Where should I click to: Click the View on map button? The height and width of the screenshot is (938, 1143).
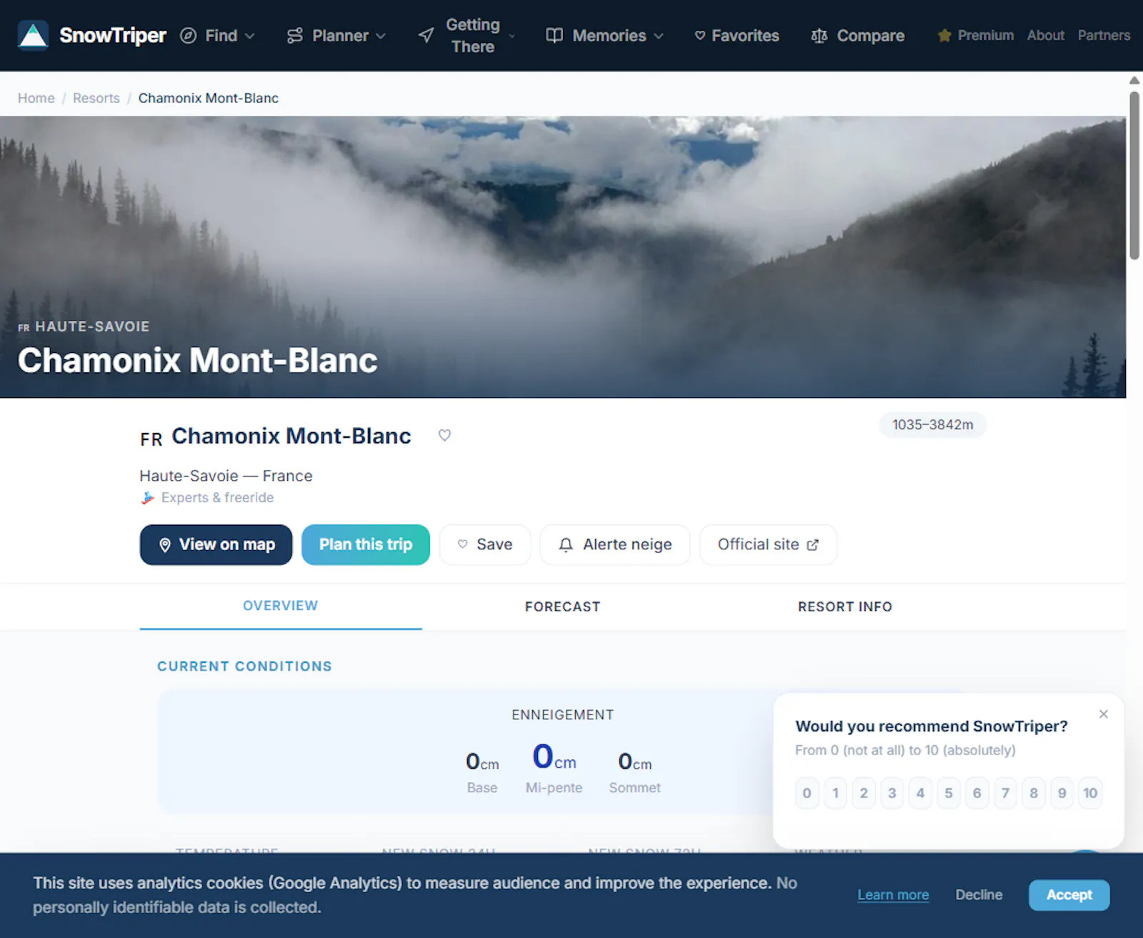216,545
